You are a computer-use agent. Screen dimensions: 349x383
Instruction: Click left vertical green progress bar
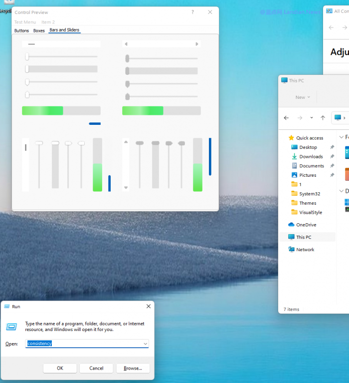[x=97, y=165]
